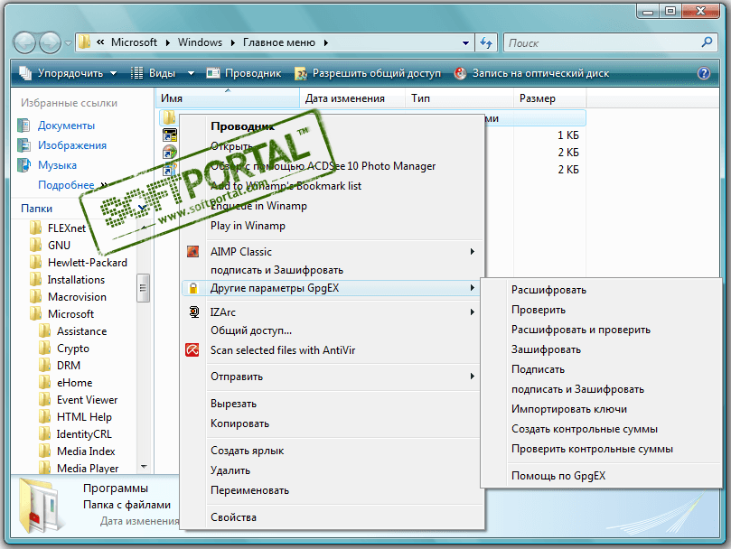The image size is (731, 549).
Task: Collapse the Папки pane header arrow
Action: pyautogui.click(x=142, y=208)
